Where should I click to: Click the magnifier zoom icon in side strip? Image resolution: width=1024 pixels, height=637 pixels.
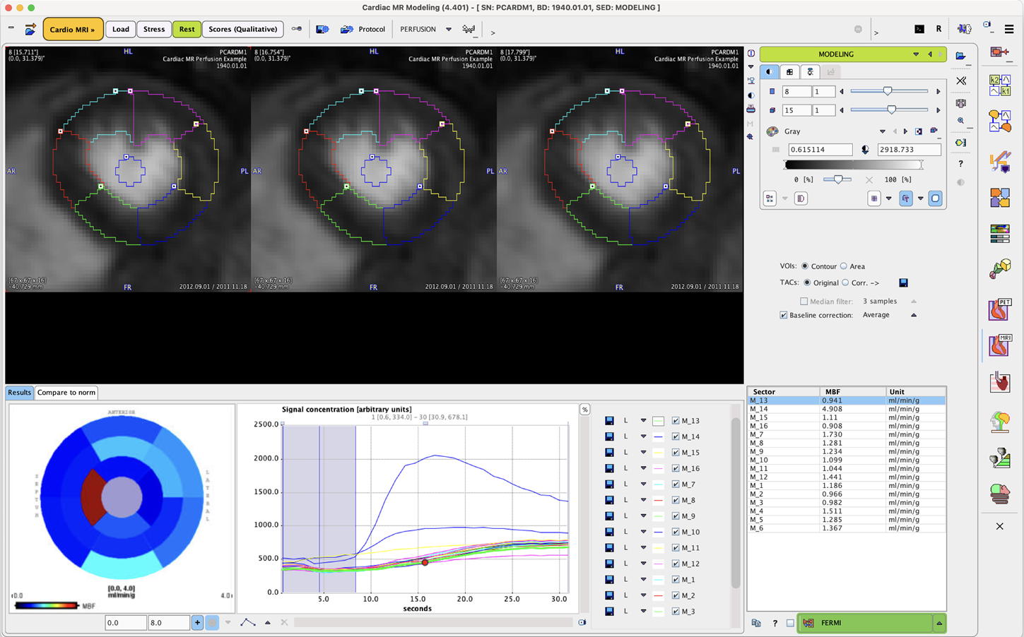click(x=960, y=121)
